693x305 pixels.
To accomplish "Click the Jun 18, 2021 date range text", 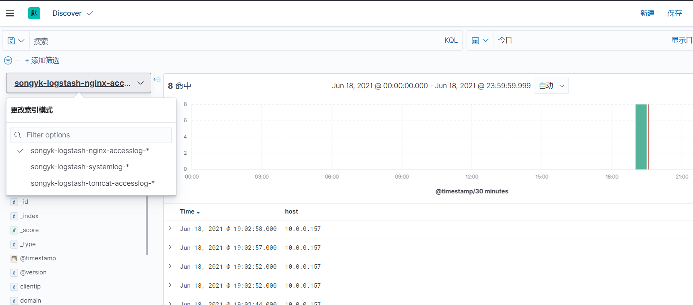I will coord(431,86).
